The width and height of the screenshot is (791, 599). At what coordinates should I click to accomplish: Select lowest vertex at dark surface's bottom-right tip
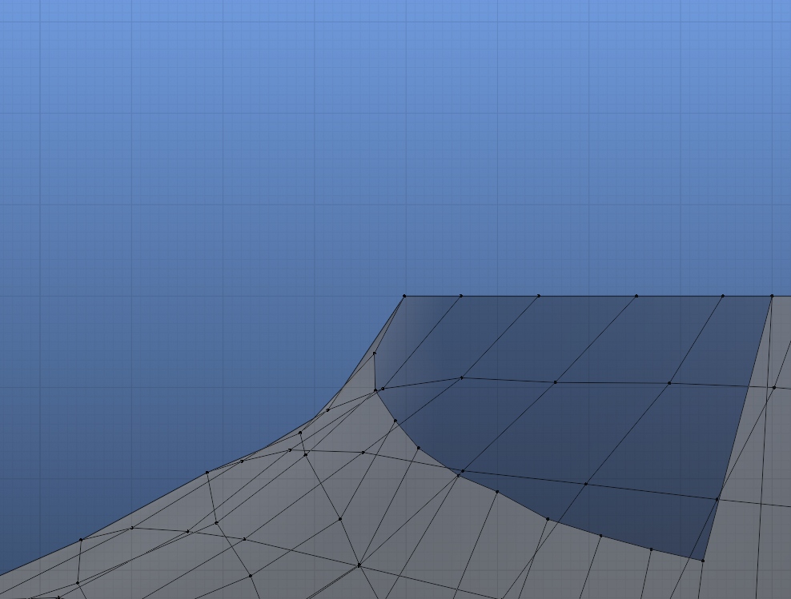click(703, 561)
